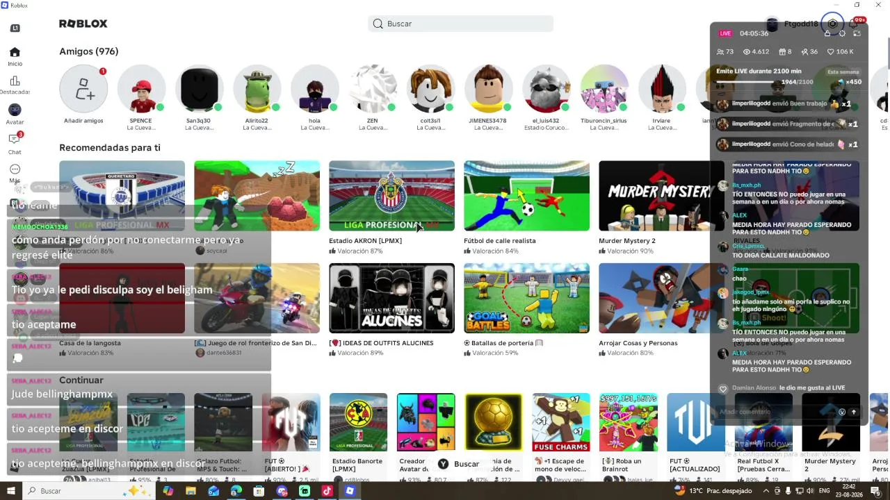The height and width of the screenshot is (500, 890).
Task: Open friend JIMENES3478's avatar
Action: pos(488,89)
